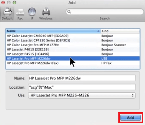
Task: Open the Use driver dropdown
Action: click(82, 95)
